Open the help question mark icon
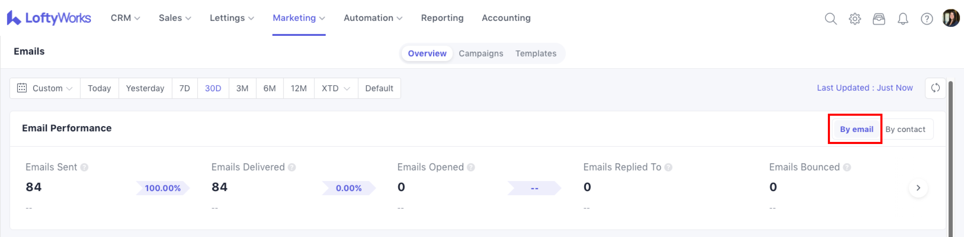Screen dimensions: 964x237 tap(927, 19)
